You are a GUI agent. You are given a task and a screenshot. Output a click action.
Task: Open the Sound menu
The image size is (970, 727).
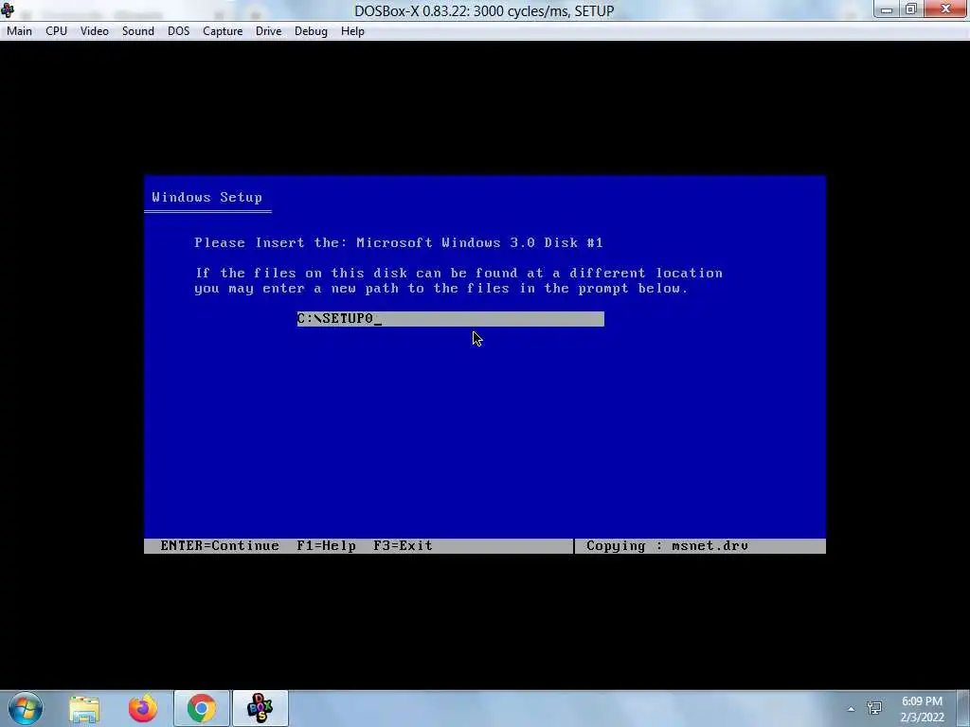tap(138, 31)
